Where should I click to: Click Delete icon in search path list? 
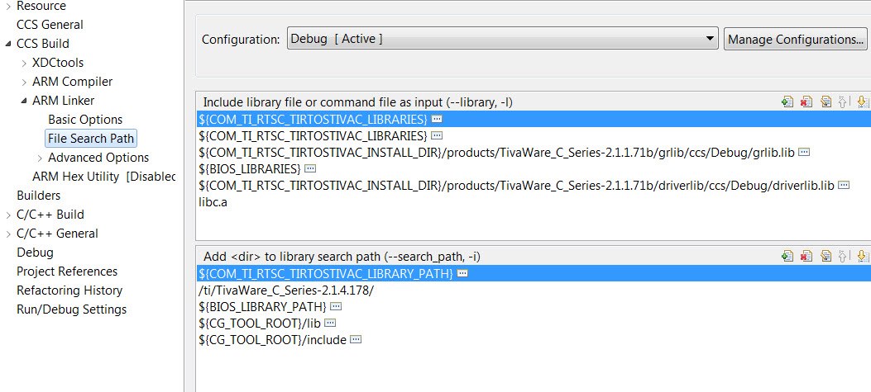click(806, 256)
